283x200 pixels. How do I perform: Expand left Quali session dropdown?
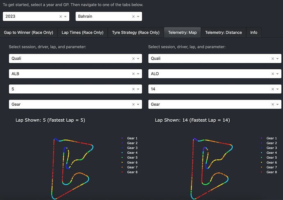point(138,59)
